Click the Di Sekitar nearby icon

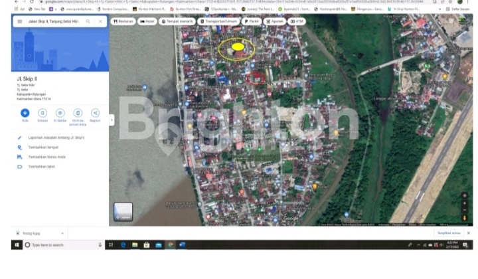60,113
